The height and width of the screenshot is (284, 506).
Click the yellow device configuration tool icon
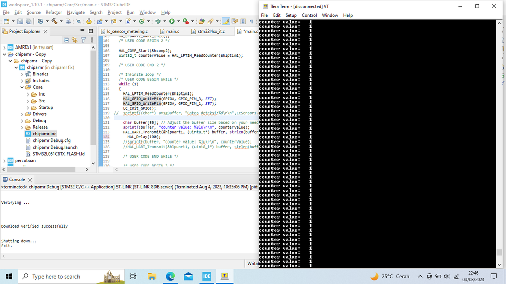[89, 21]
